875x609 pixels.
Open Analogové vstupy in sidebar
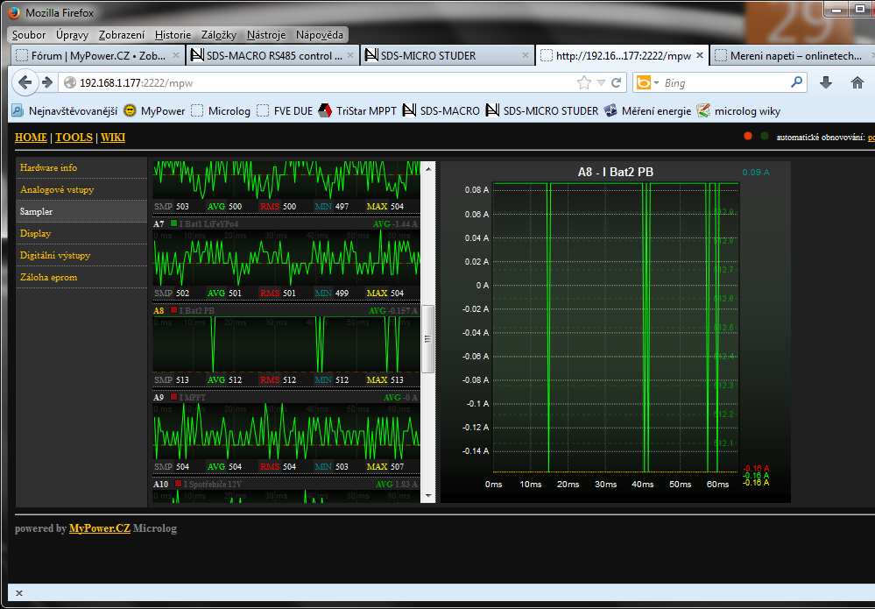[57, 189]
